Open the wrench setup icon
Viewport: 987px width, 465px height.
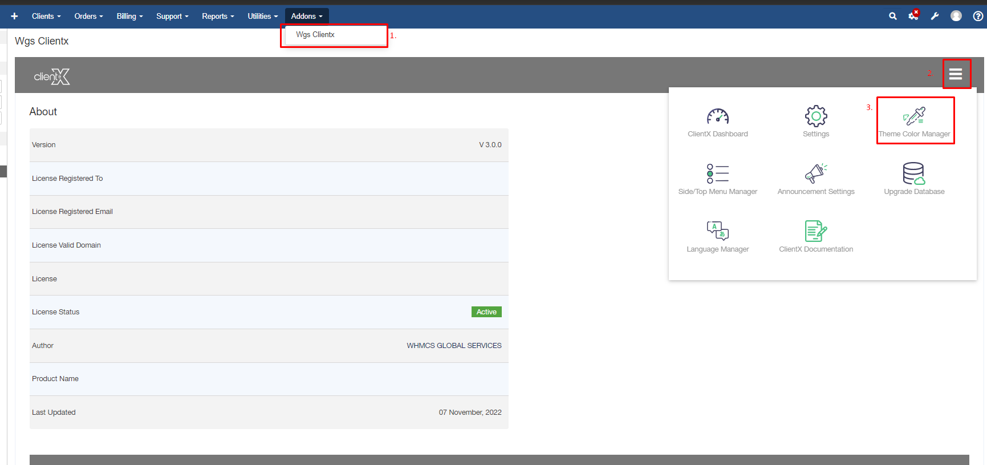[x=935, y=16]
